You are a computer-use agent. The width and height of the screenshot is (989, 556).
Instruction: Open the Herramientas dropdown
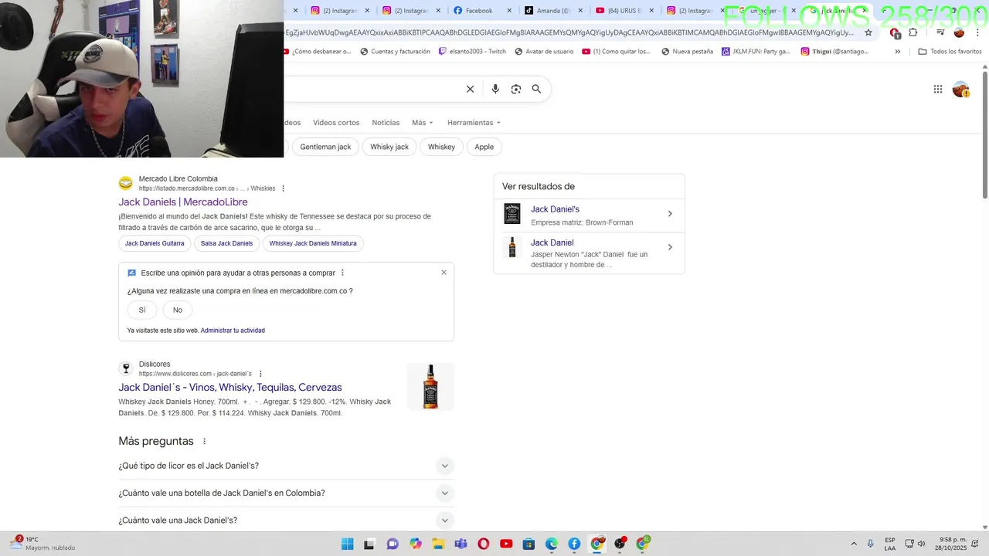(474, 123)
